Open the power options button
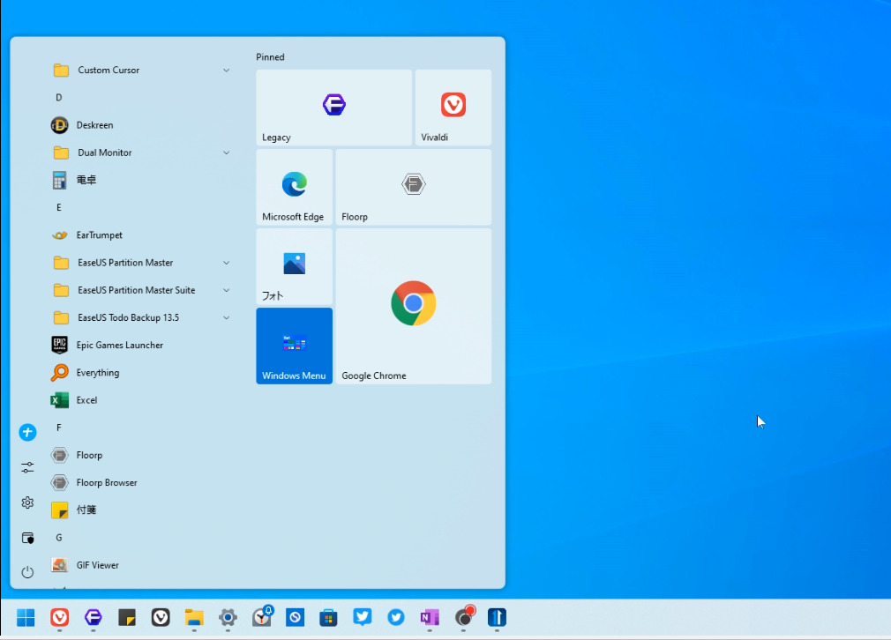 coord(27,572)
